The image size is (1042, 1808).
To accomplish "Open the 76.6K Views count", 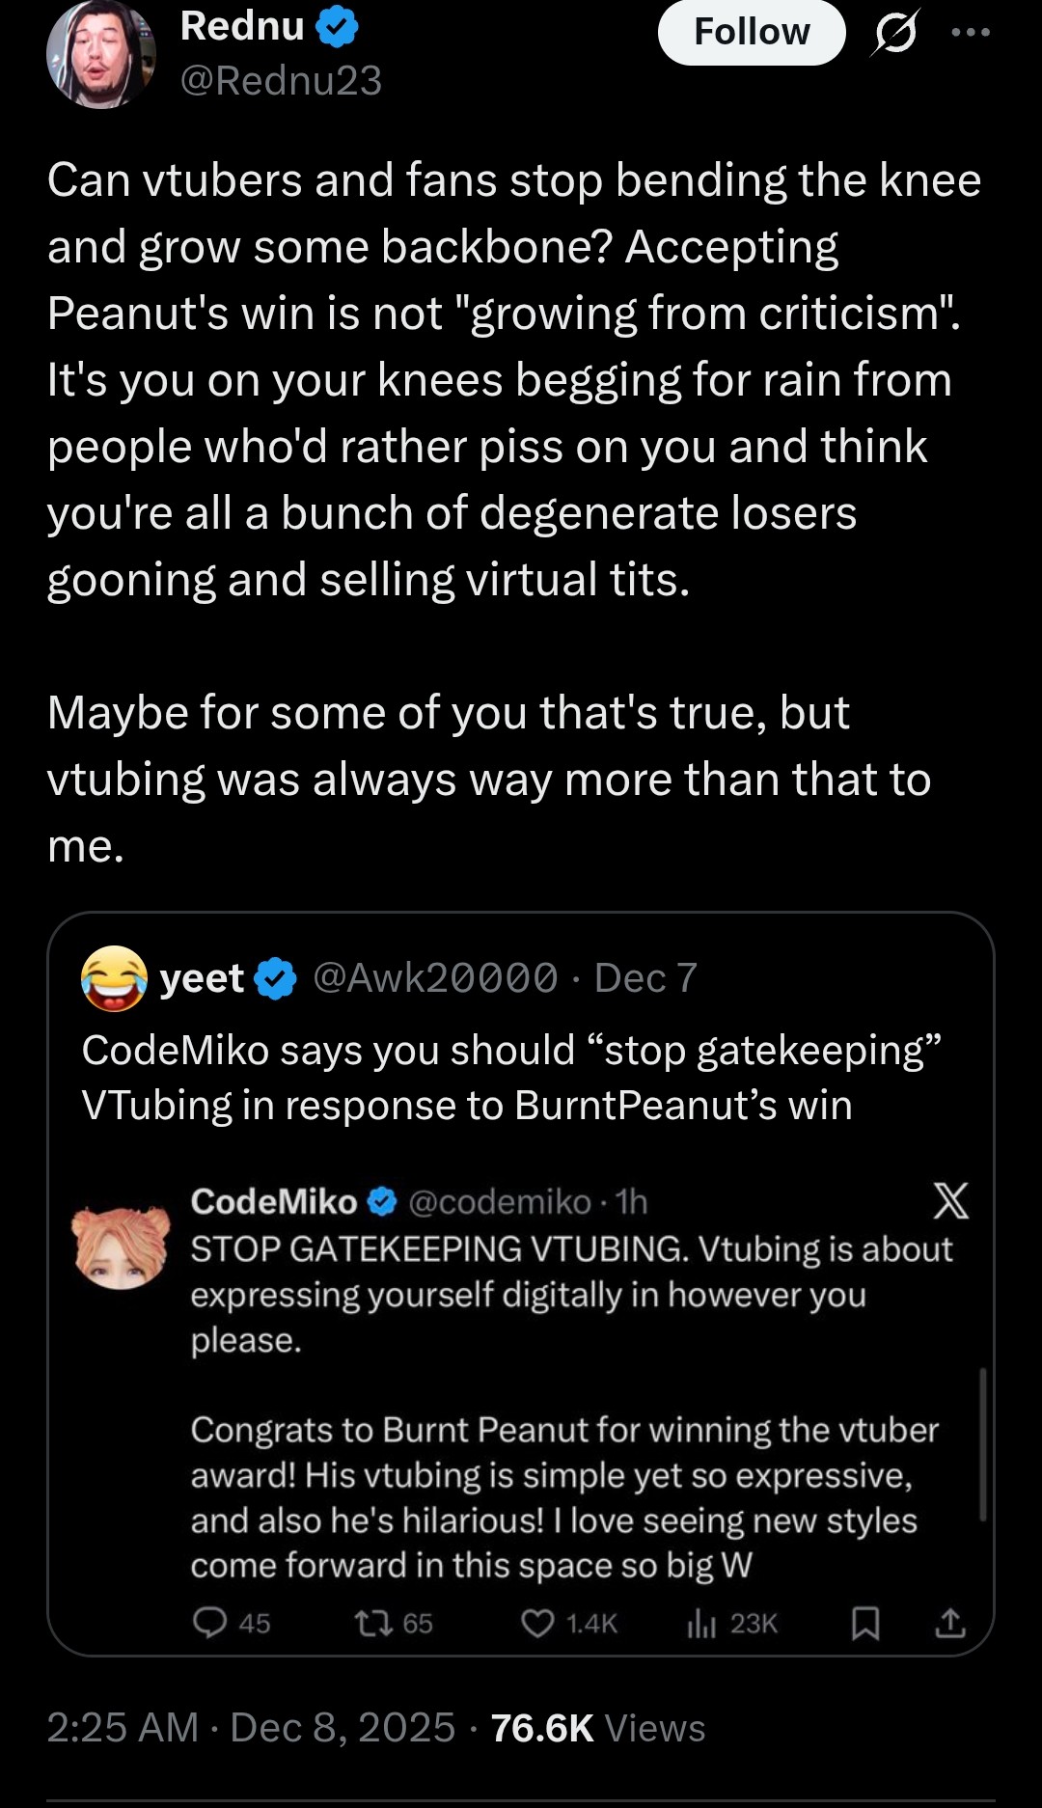I will 597,1728.
